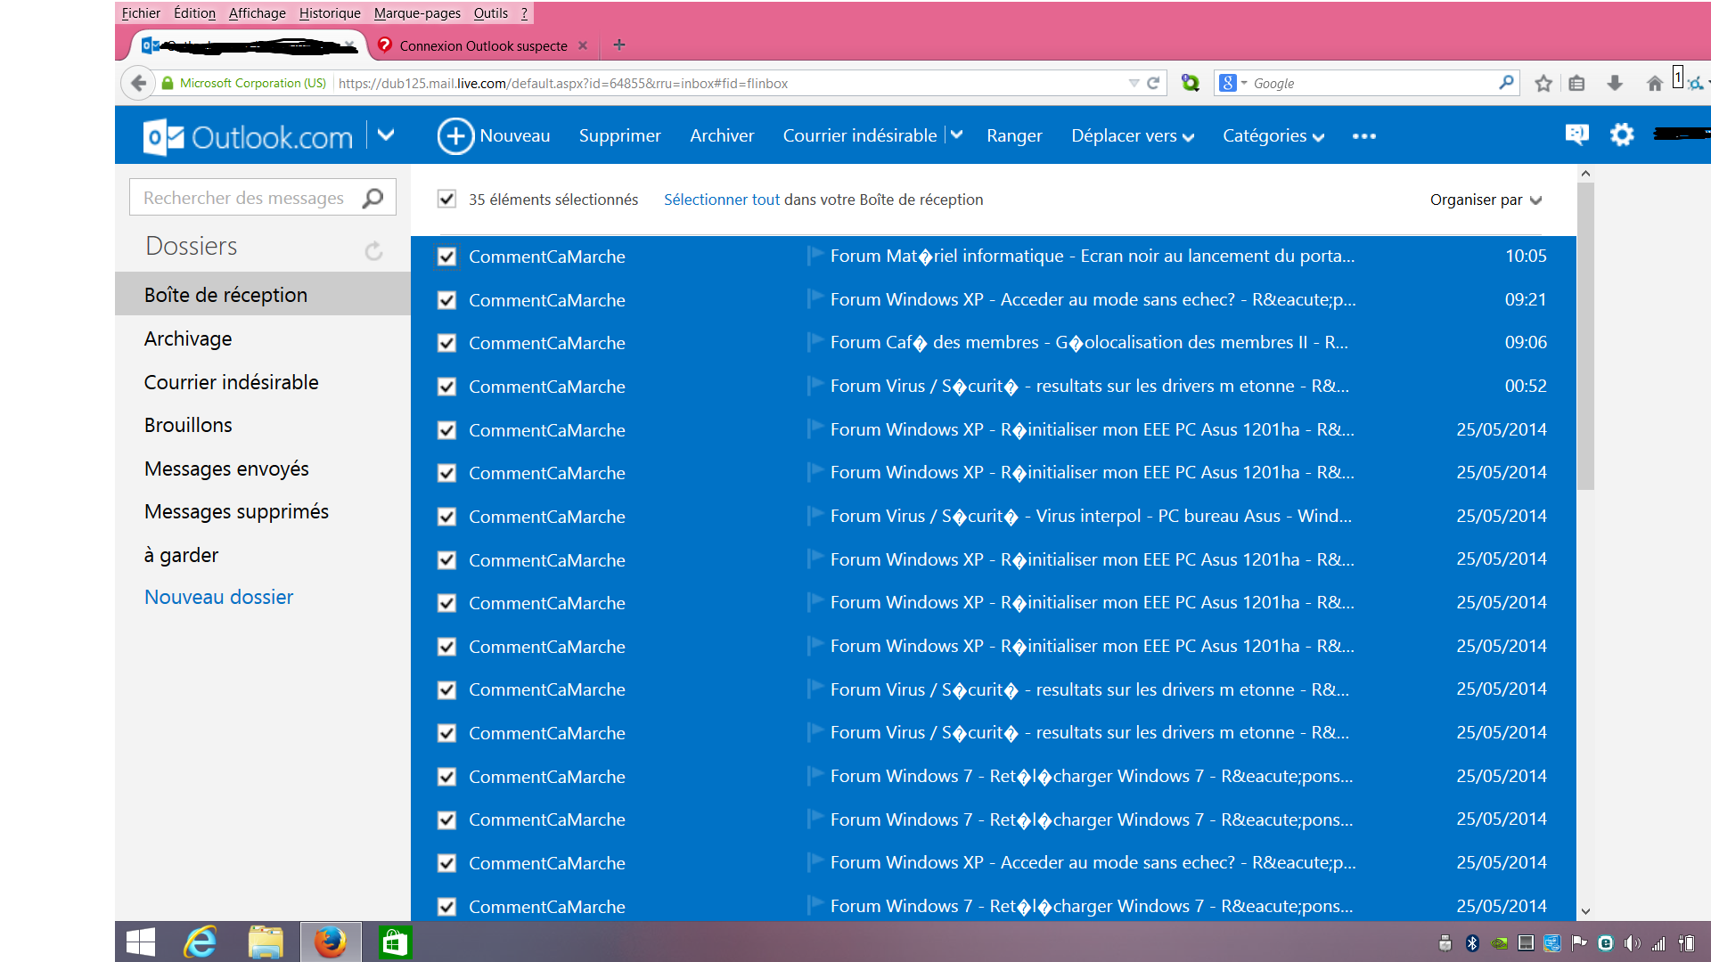Click the scrollbar down arrow
The height and width of the screenshot is (962, 1711).
click(1585, 910)
